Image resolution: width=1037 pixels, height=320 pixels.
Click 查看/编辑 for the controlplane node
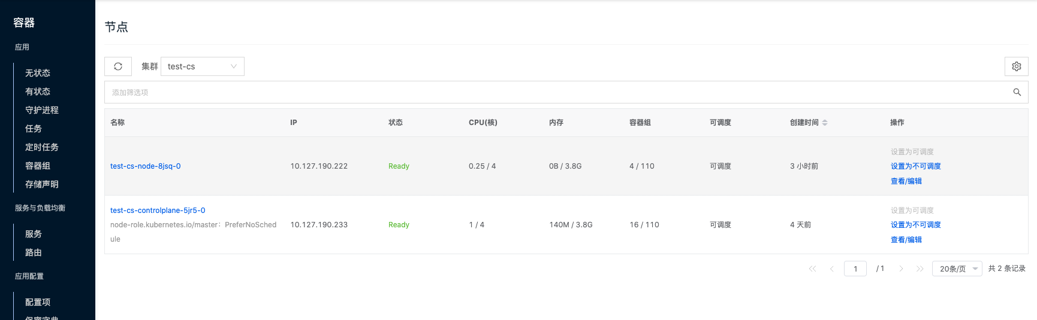click(906, 240)
